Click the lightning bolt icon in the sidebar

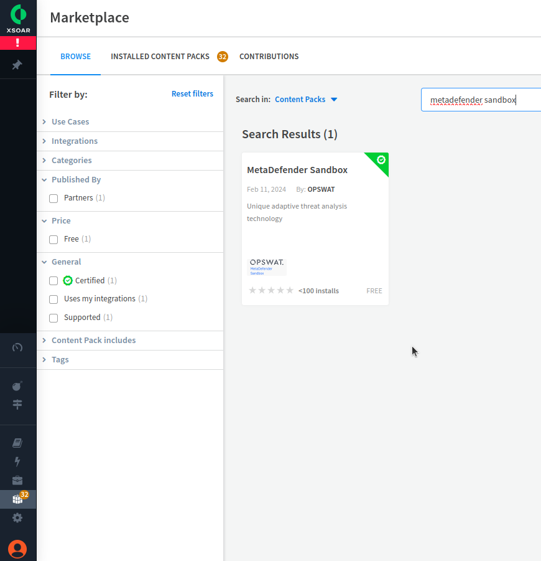coord(17,461)
